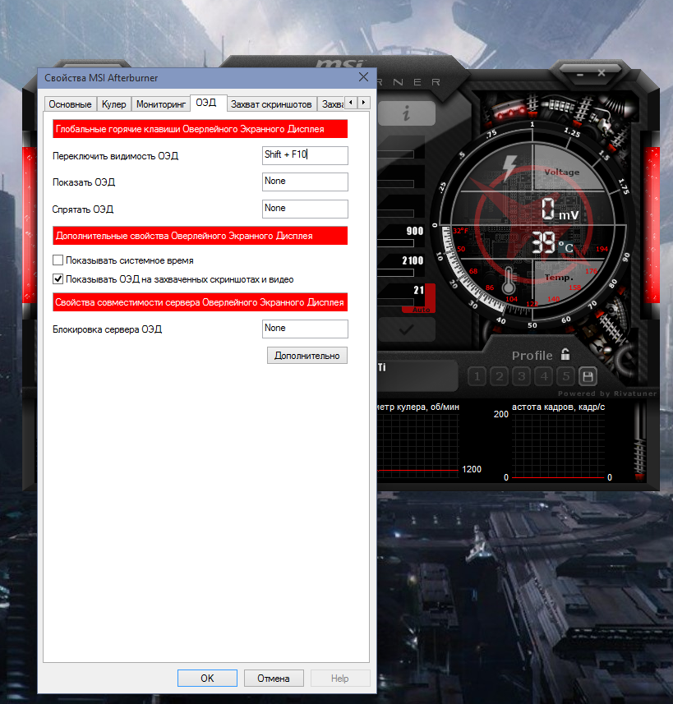This screenshot has width=673, height=704.
Task: Click the fan speed slider showing 21
Action: pyautogui.click(x=395, y=302)
